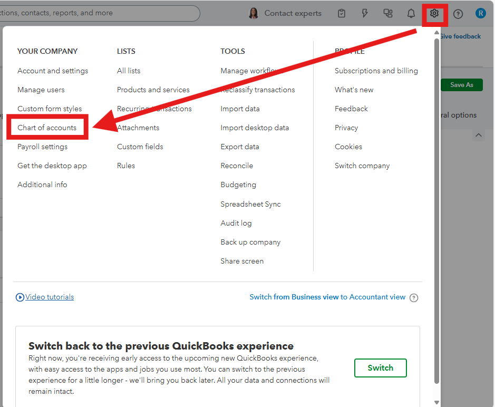Open Audit log
This screenshot has width=495, height=407.
point(236,223)
